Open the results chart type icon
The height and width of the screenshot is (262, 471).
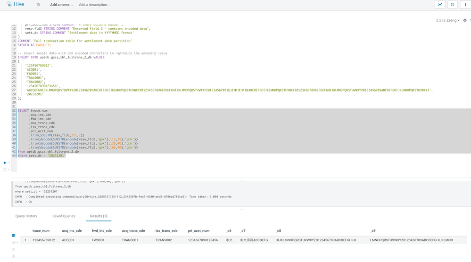[13, 243]
